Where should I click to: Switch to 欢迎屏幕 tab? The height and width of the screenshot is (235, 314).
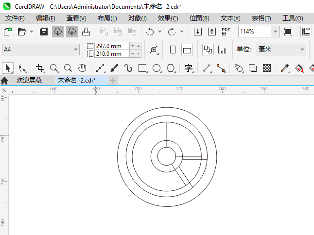point(29,81)
